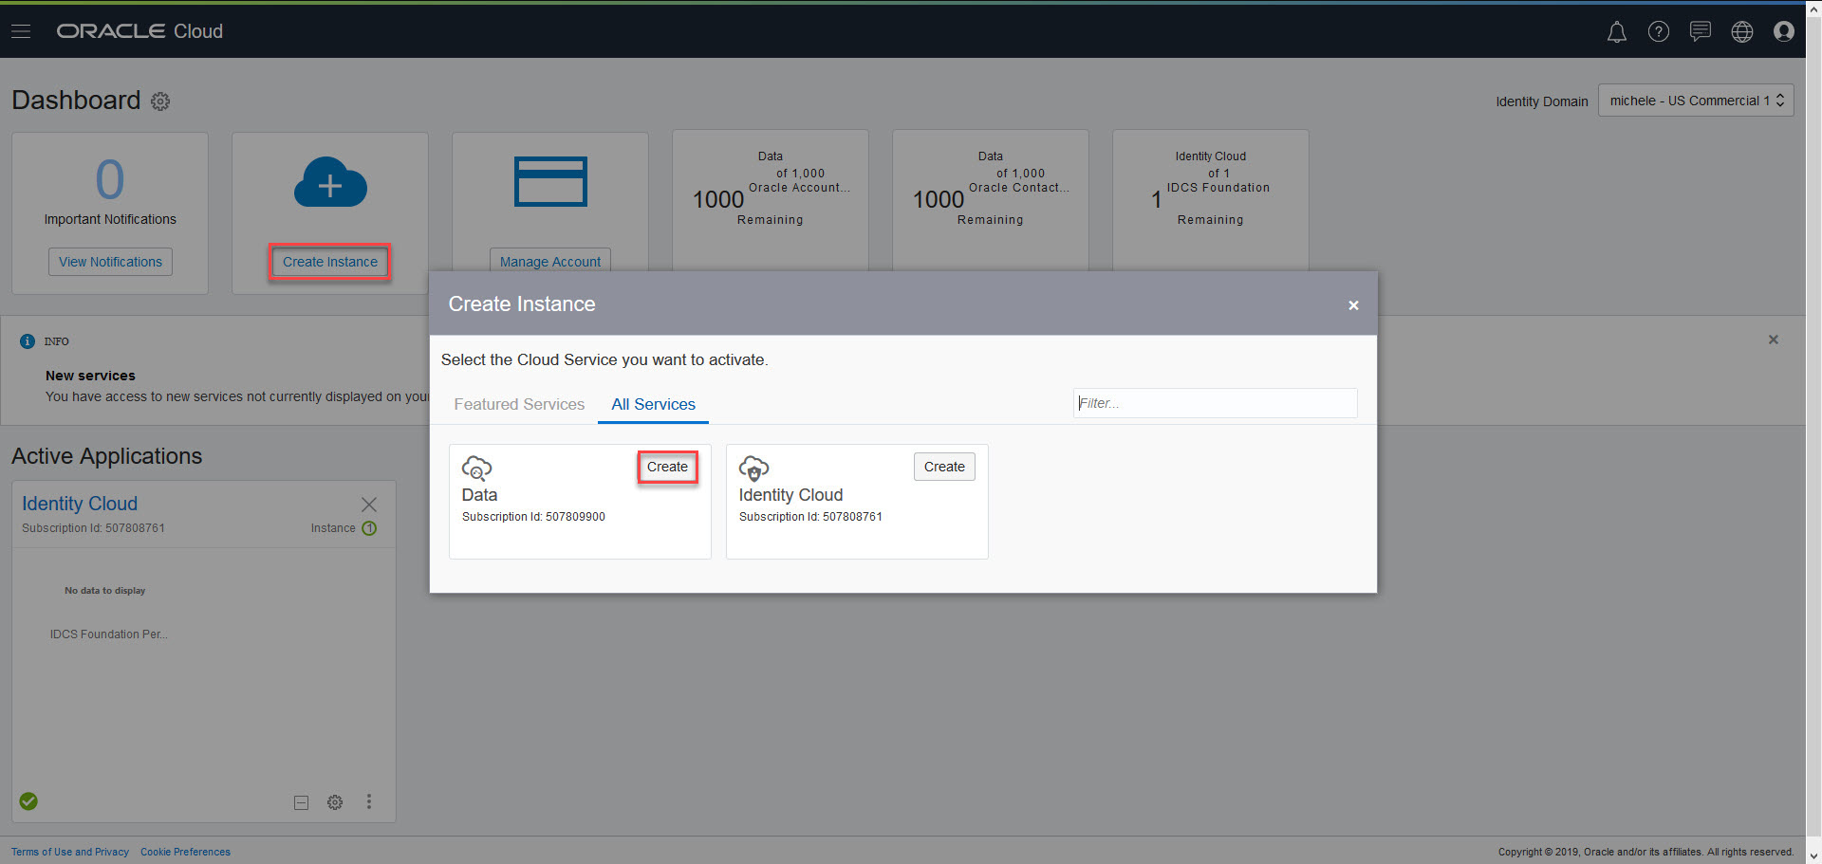Click the page vertical scrollbar
This screenshot has width=1822, height=864.
pos(1813,432)
